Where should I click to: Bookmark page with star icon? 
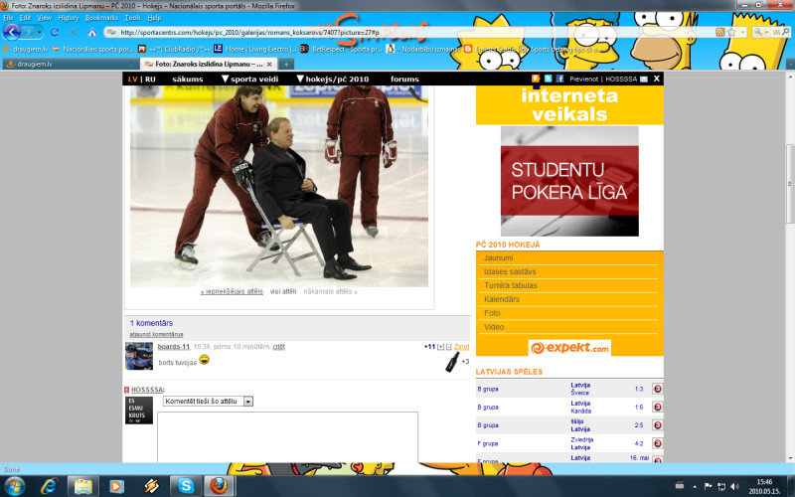tap(731, 32)
